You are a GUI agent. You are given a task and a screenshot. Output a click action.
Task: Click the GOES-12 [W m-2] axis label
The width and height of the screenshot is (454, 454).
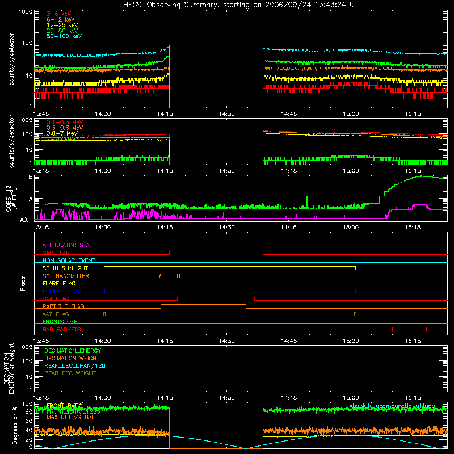coord(11,198)
